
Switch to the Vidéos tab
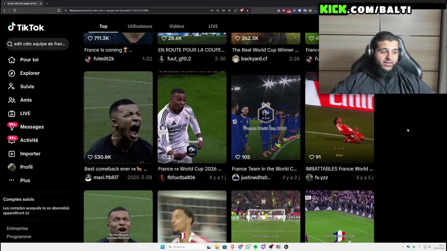coord(177,26)
